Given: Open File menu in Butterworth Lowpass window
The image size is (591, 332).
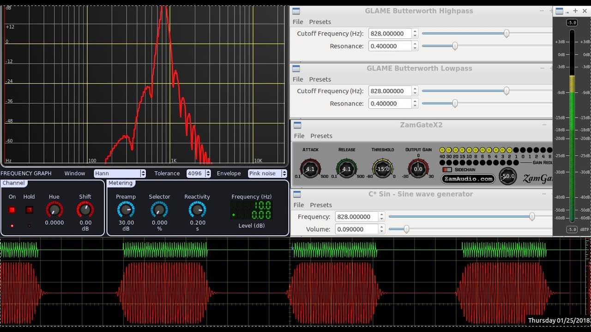Looking at the screenshot, I should pyautogui.click(x=298, y=79).
